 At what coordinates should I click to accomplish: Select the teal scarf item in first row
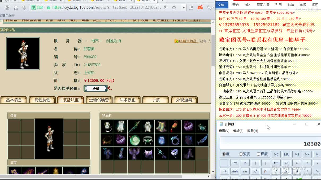tap(202, 126)
